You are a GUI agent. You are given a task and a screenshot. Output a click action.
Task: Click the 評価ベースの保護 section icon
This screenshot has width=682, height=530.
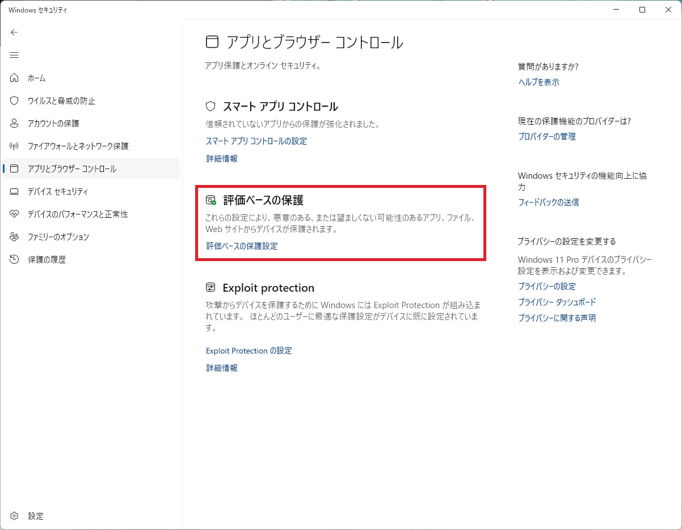211,200
